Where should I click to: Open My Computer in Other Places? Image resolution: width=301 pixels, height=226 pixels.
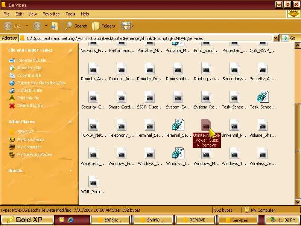point(29,147)
